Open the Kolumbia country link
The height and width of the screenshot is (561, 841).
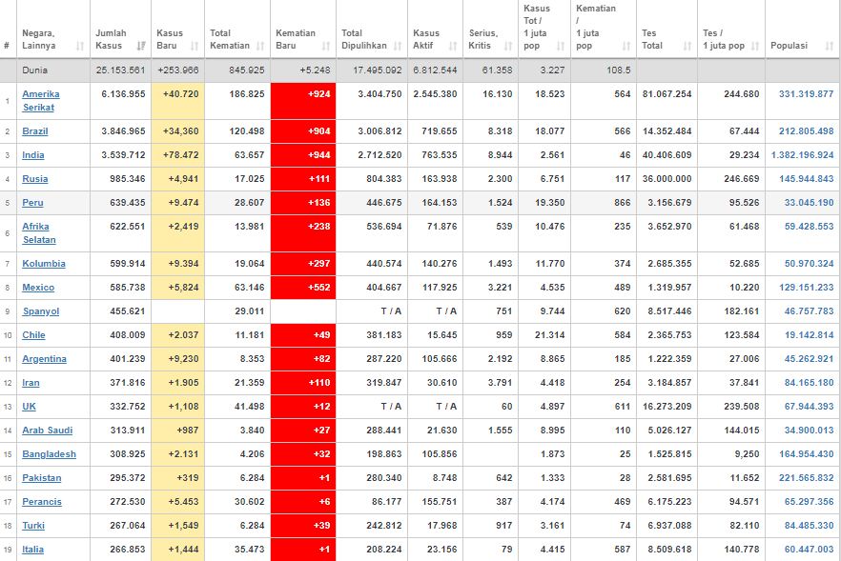click(x=44, y=264)
